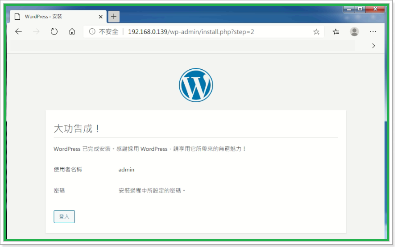Open the favorites list icon
Screen dimensions: 395x247
[336, 31]
